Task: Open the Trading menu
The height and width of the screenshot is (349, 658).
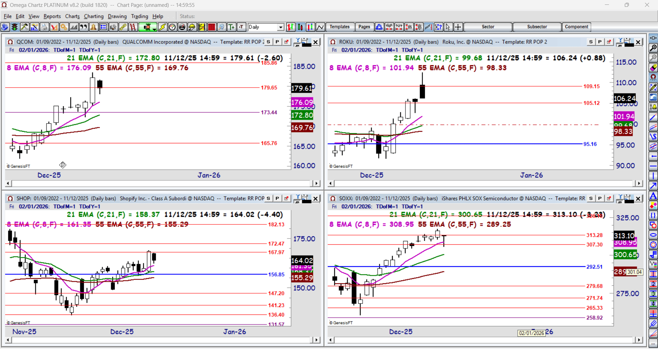Action: tap(139, 16)
